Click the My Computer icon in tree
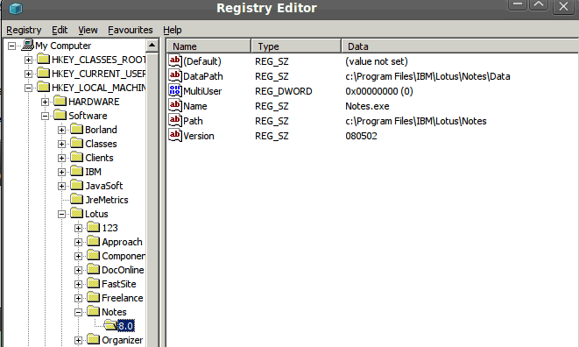The height and width of the screenshot is (347, 579). (27, 46)
